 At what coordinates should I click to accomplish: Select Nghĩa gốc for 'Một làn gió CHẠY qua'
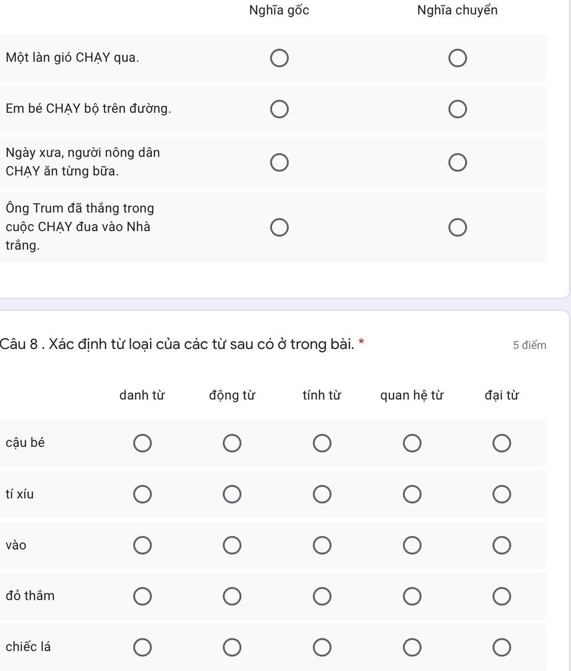point(279,58)
